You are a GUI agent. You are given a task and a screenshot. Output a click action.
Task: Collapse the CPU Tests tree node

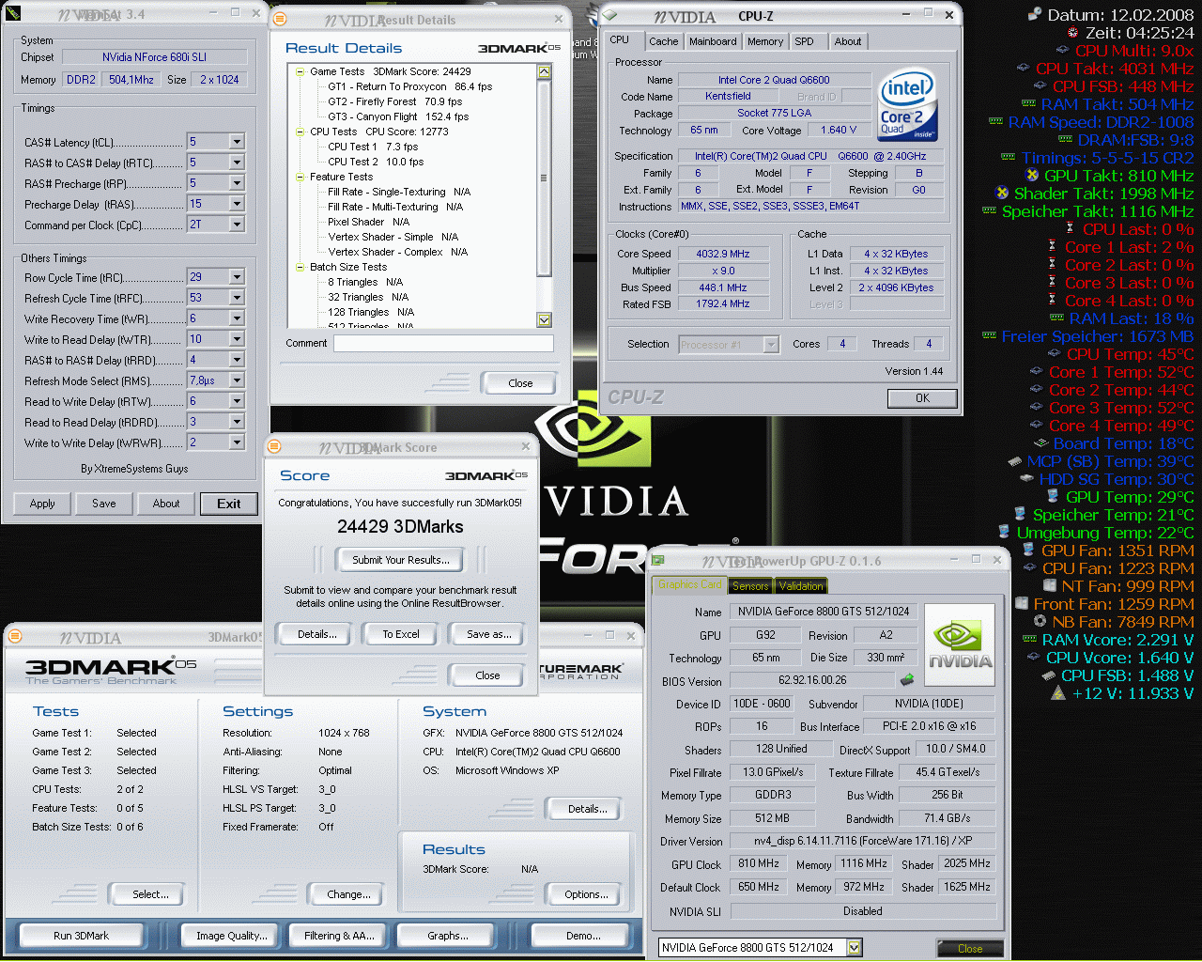[x=300, y=132]
